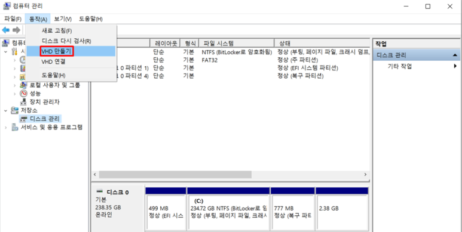The height and width of the screenshot is (232, 462).
Task: Click the volume list scroll left arrow
Action: pos(95,174)
